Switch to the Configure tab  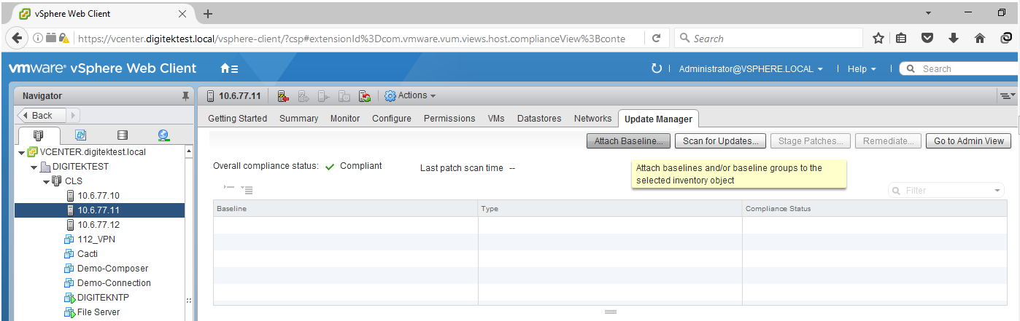(x=392, y=118)
